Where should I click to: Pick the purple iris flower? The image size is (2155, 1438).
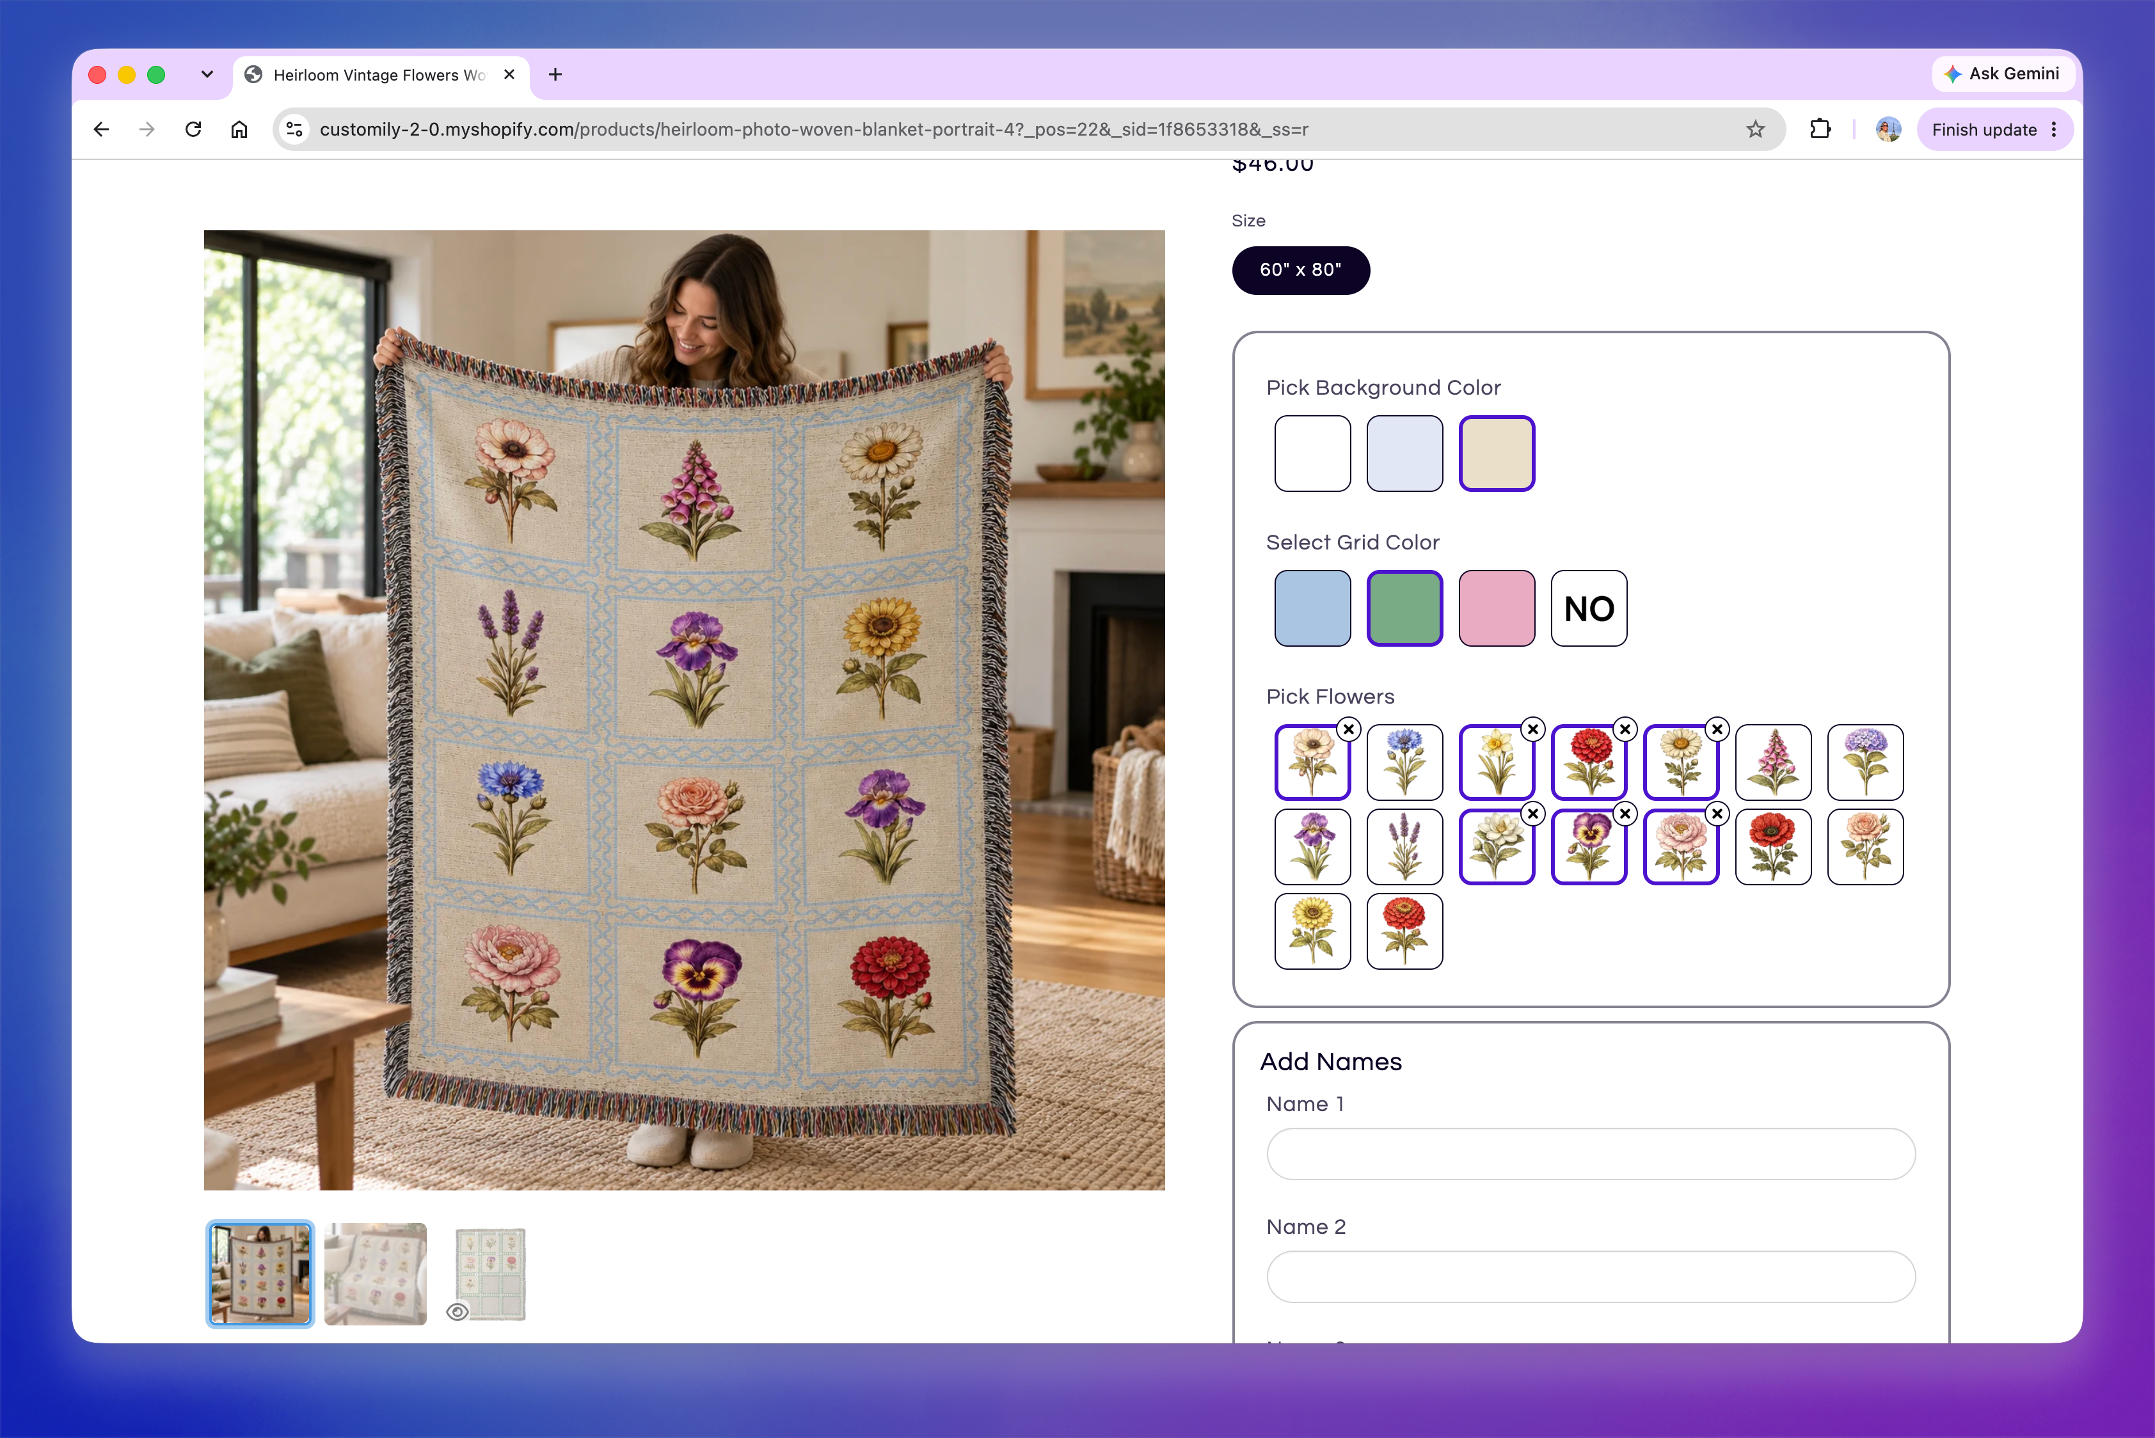(1312, 846)
